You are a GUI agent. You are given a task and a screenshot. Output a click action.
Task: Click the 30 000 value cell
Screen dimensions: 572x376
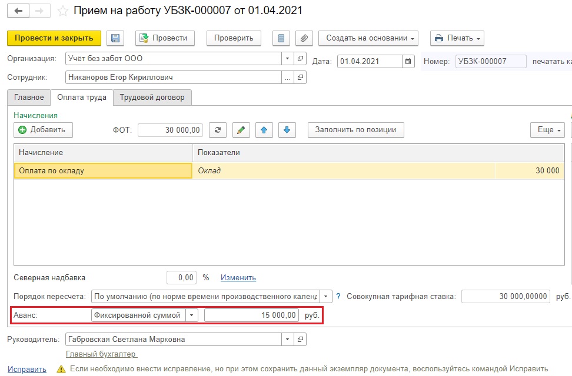[x=530, y=170]
